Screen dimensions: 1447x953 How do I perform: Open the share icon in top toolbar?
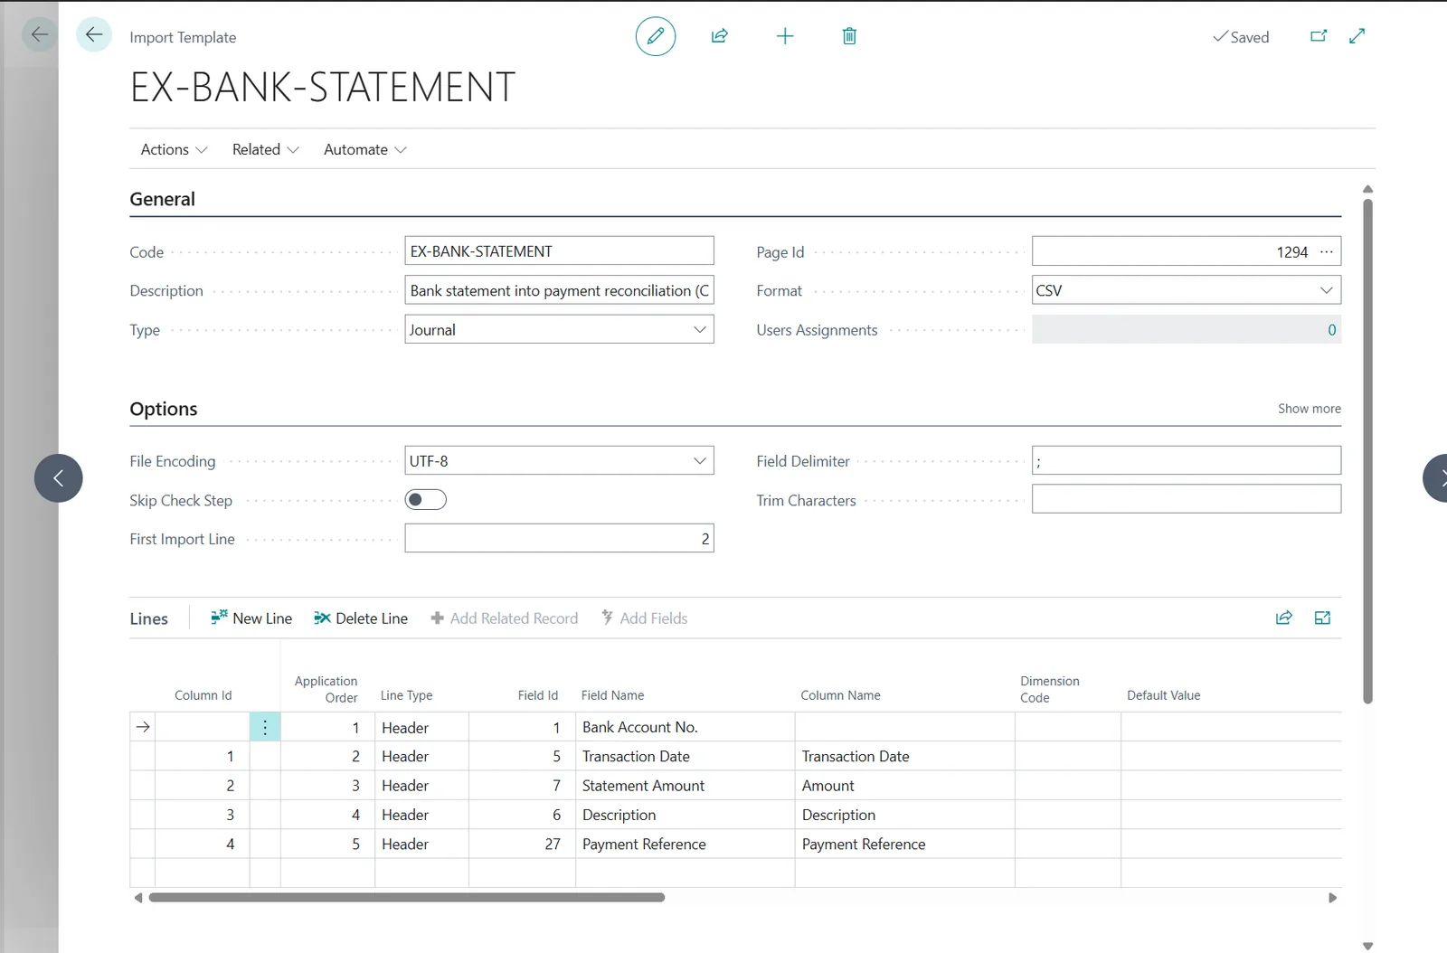[x=720, y=36]
